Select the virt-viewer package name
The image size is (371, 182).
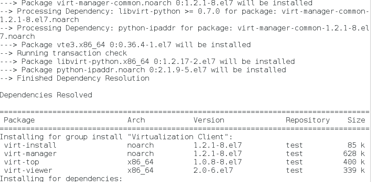pyautogui.click(x=28, y=171)
